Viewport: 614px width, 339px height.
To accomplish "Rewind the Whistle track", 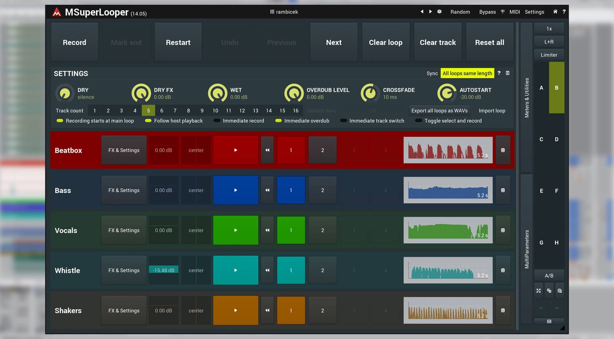I will pyautogui.click(x=267, y=270).
